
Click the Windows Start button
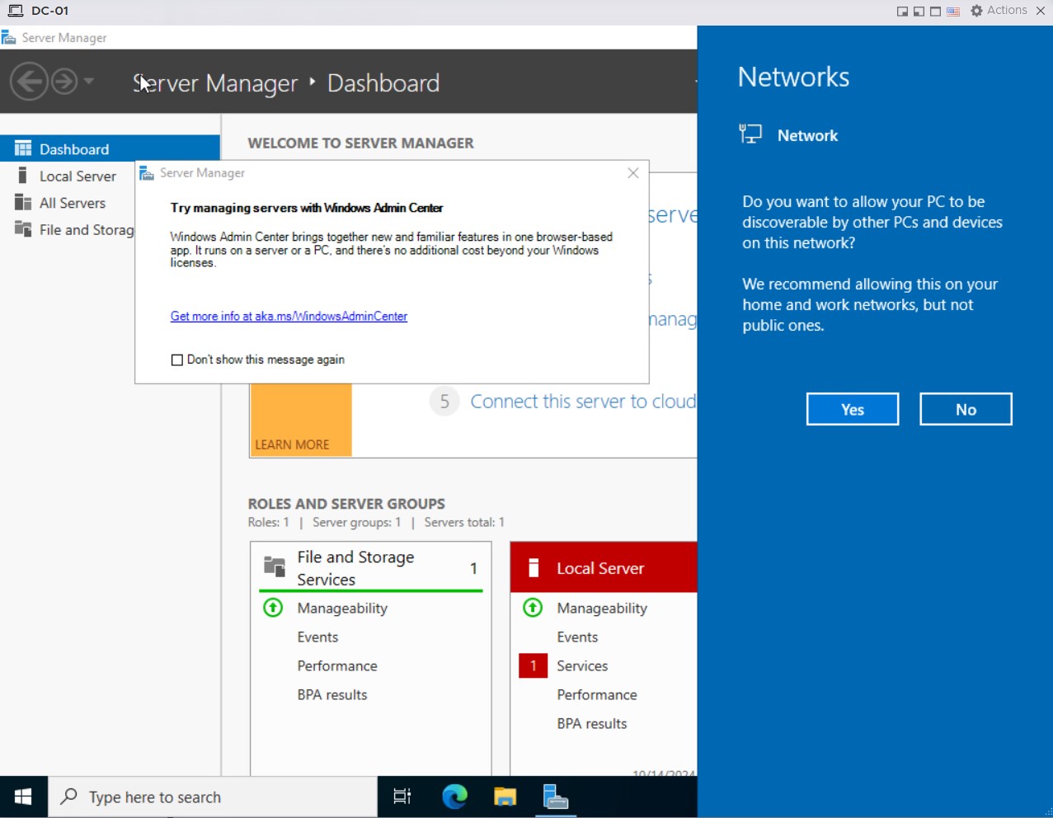23,797
